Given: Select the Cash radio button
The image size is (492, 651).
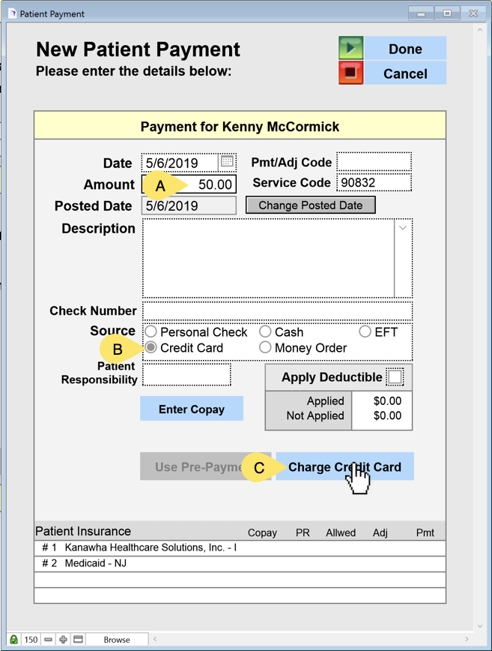Looking at the screenshot, I should coord(265,331).
